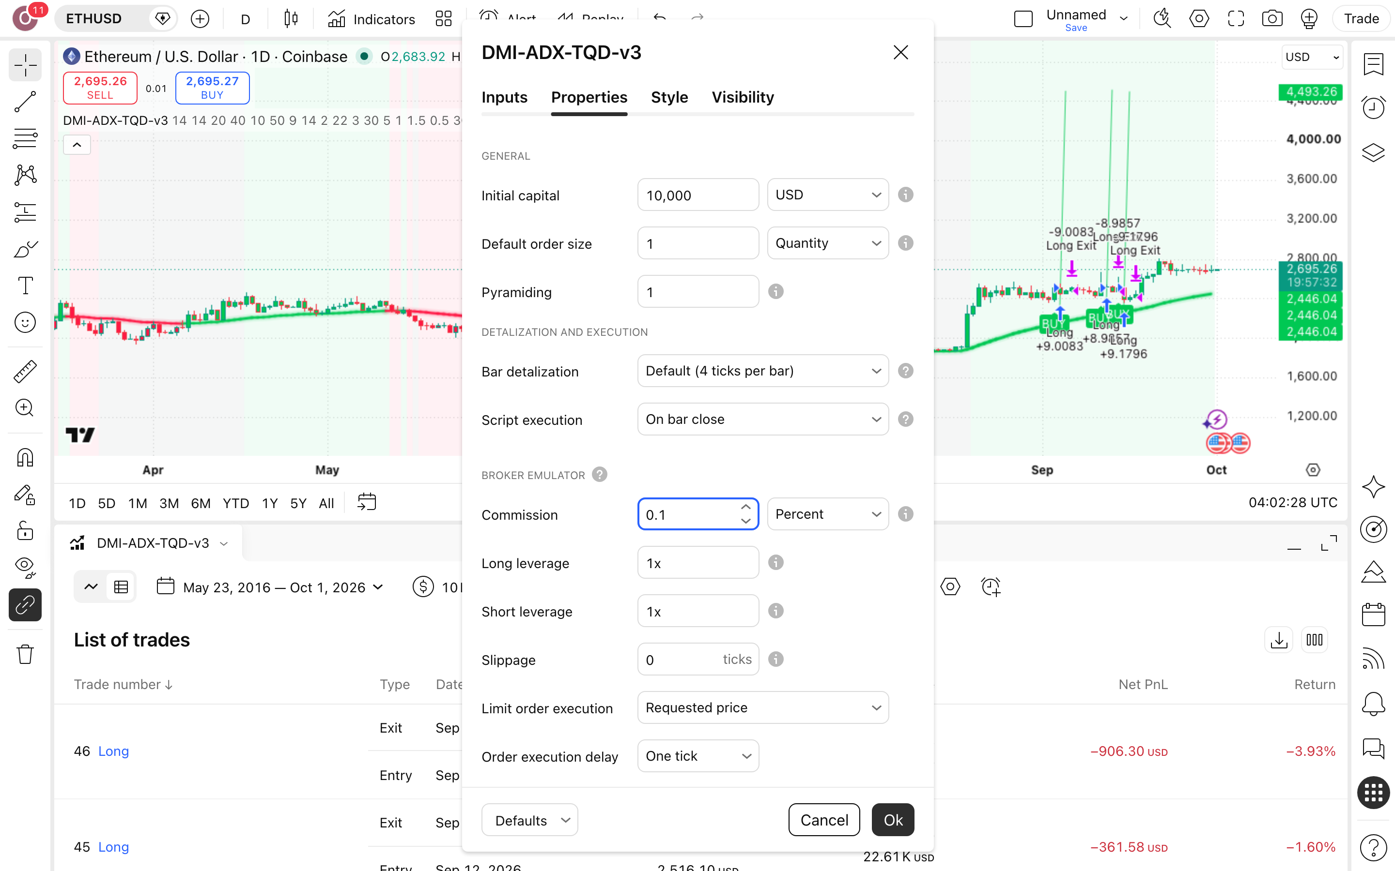1395x871 pixels.
Task: Click the Ok button
Action: point(893,820)
